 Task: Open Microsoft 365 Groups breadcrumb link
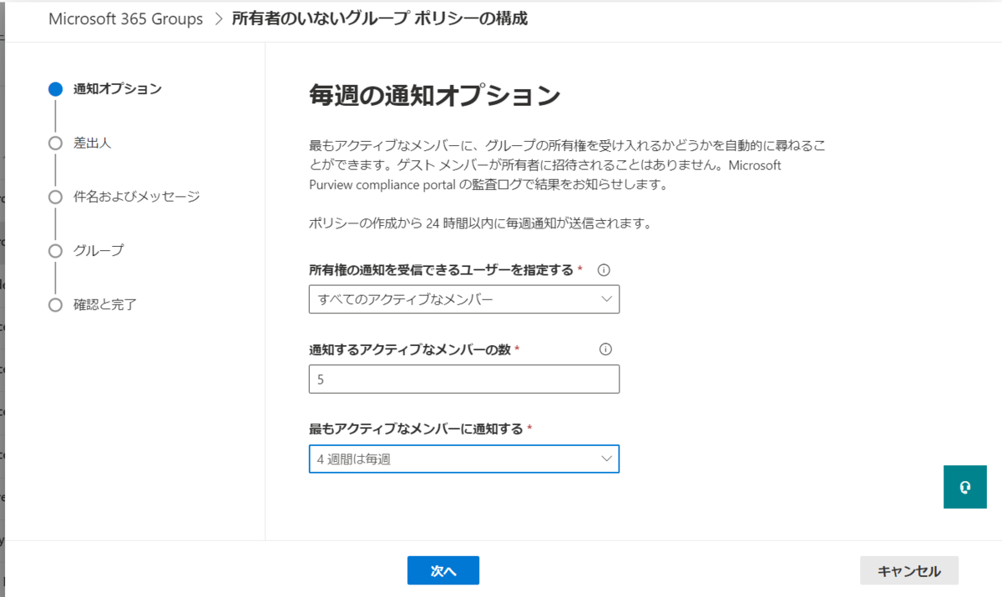pyautogui.click(x=126, y=19)
